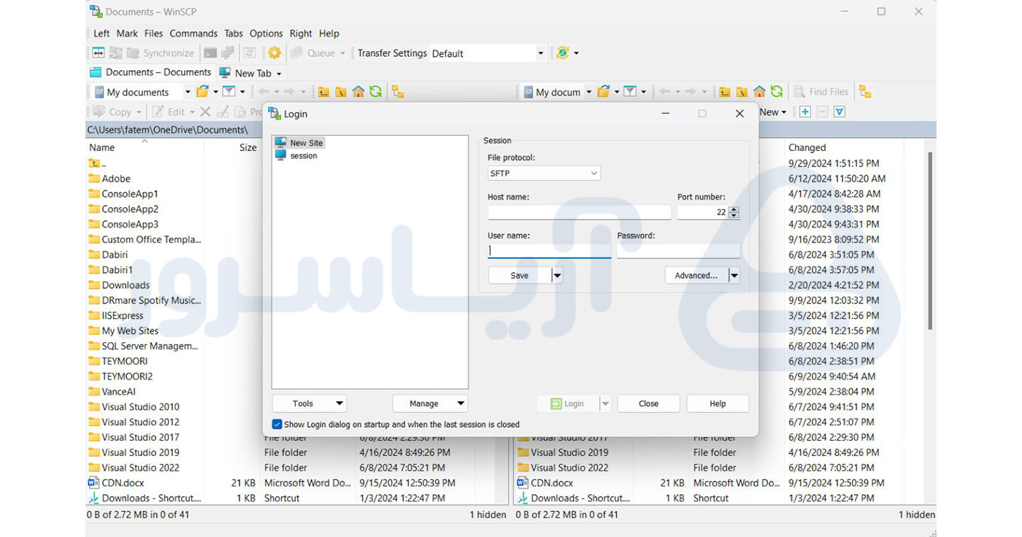Screen dimensions: 1022x537
Task: Select the IISExpress folder in left panel
Action: point(116,315)
